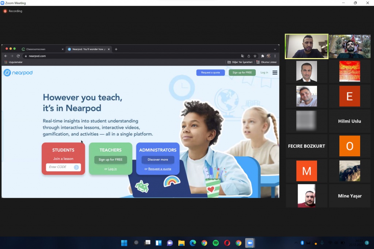
Task: Select the highlighted active speaker video tile
Action: pyautogui.click(x=306, y=46)
